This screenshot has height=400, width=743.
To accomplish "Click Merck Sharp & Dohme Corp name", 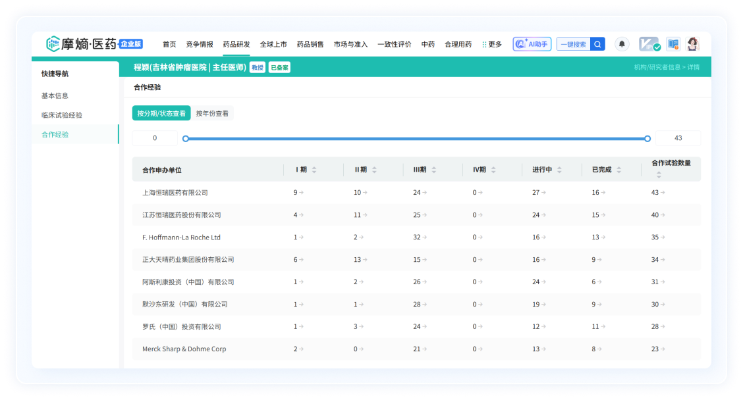I will [184, 349].
